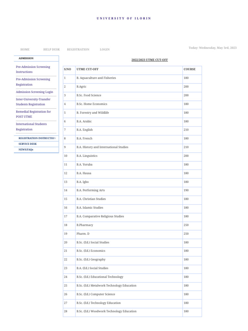Go to the REGISTRATION menu
The height and width of the screenshot is (331, 248).
point(78,49)
